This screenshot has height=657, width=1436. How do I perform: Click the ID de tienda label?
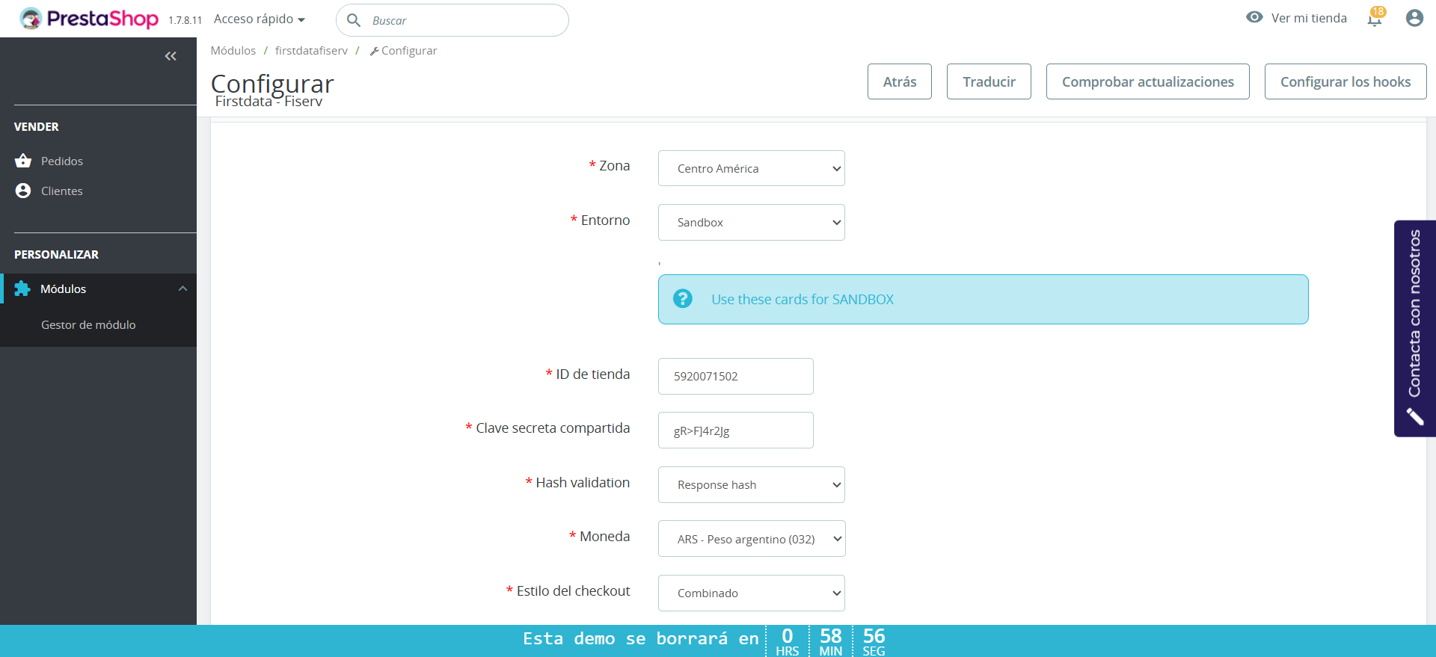pyautogui.click(x=593, y=374)
